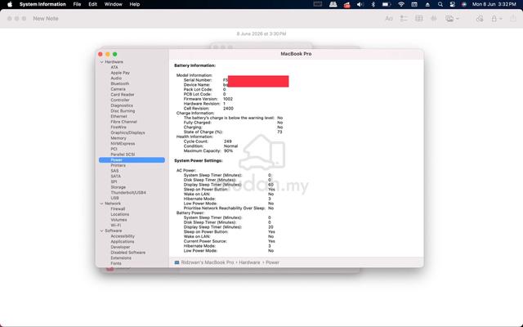Select PCI in the sidebar
This screenshot has width=523, height=327.
114,149
